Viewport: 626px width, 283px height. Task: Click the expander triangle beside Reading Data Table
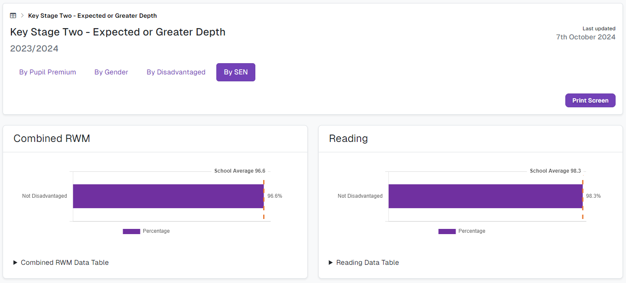pos(330,262)
